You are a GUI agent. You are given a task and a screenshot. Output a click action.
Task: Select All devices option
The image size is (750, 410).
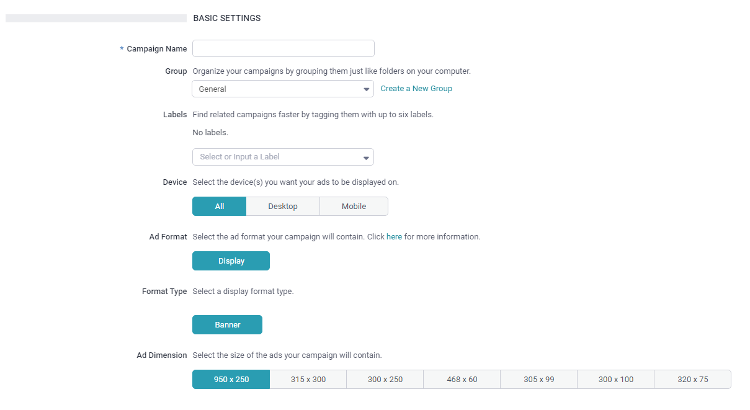(220, 207)
